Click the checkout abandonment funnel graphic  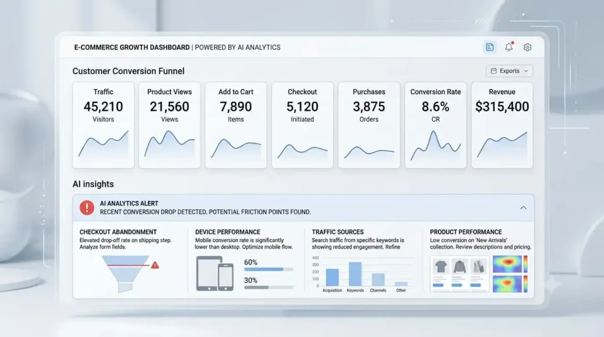126,274
